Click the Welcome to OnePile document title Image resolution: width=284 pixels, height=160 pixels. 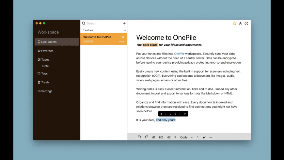click(166, 38)
